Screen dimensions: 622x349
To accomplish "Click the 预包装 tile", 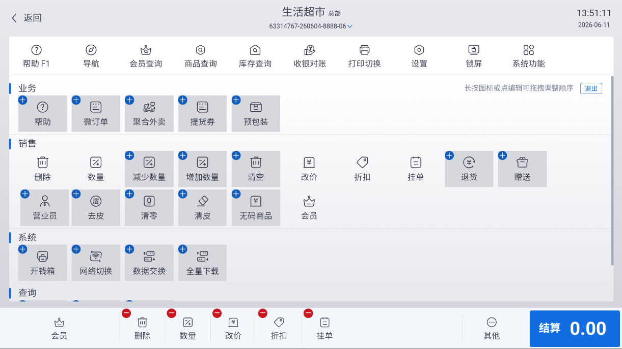I will point(256,114).
